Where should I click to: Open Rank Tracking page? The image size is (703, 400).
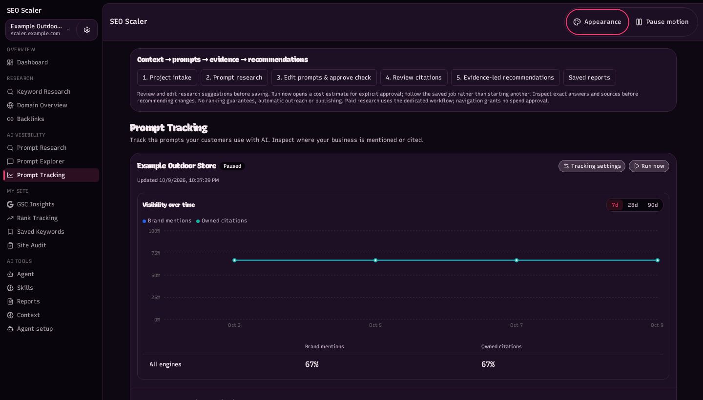51,218
